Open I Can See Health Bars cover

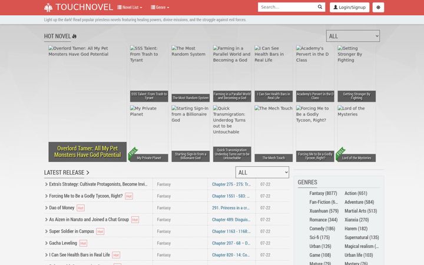274,74
